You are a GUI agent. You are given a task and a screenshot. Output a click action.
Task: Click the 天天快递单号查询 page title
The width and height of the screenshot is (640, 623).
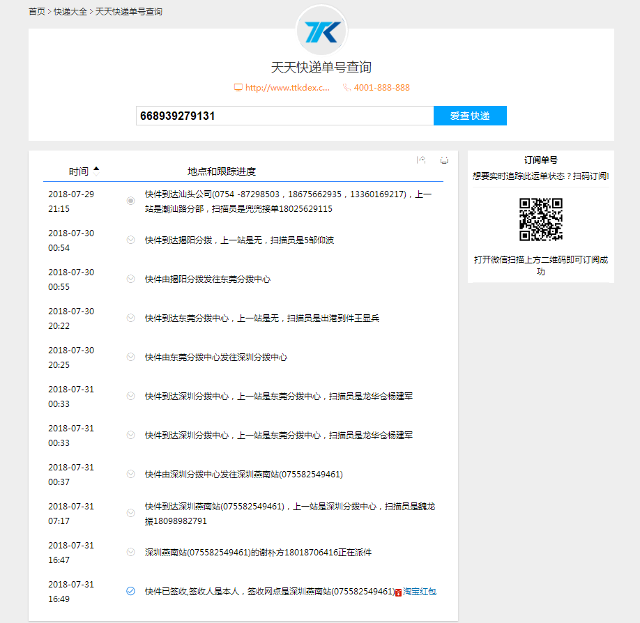click(x=321, y=68)
